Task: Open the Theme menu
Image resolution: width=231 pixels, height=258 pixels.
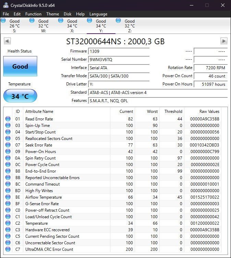Action: click(53, 14)
